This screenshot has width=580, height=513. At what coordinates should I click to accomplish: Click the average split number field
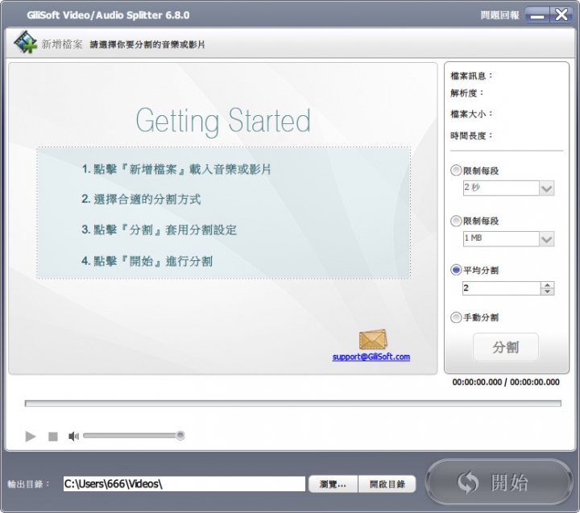[x=501, y=288]
